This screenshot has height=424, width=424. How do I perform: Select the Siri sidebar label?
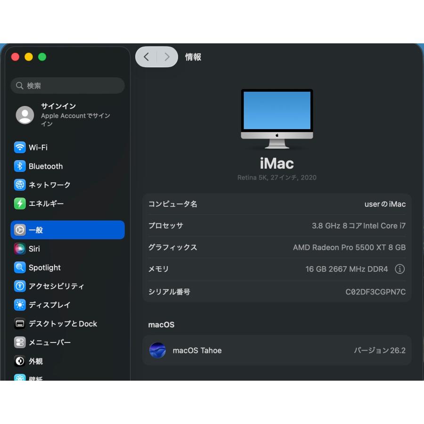click(34, 248)
